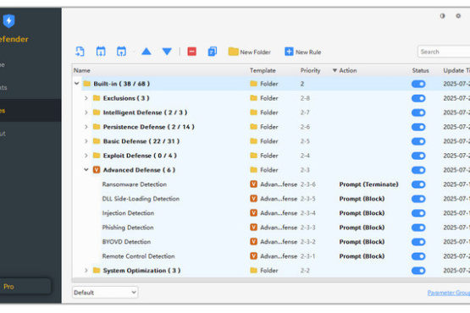Click the Search field
The height and width of the screenshot is (313, 470).
[x=444, y=52]
